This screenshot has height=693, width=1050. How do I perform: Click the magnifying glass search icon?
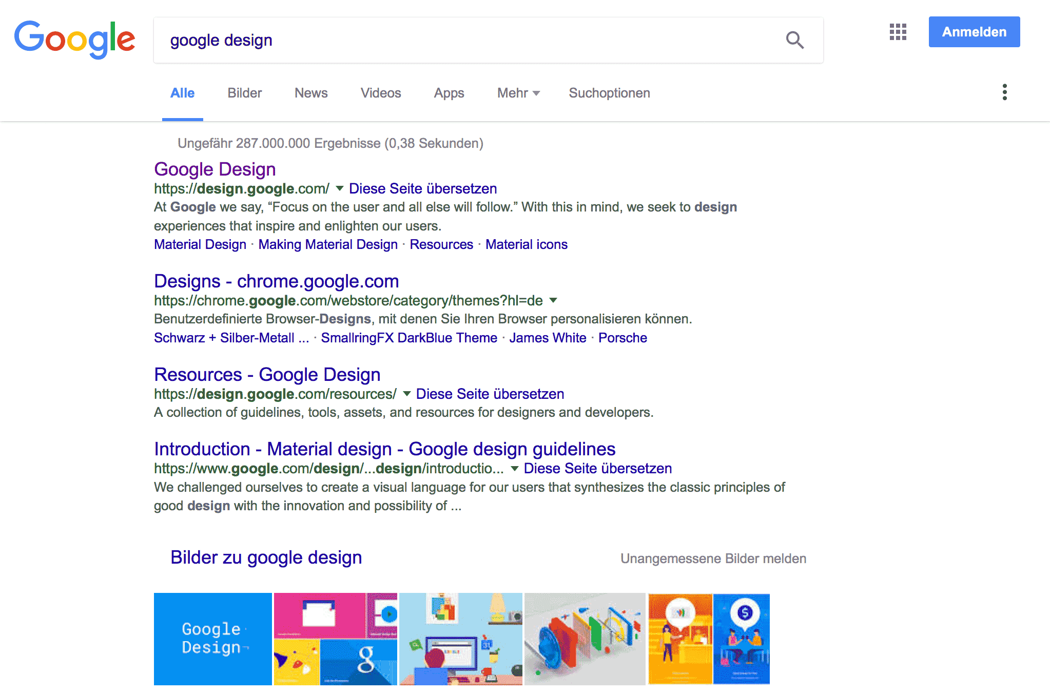point(794,40)
